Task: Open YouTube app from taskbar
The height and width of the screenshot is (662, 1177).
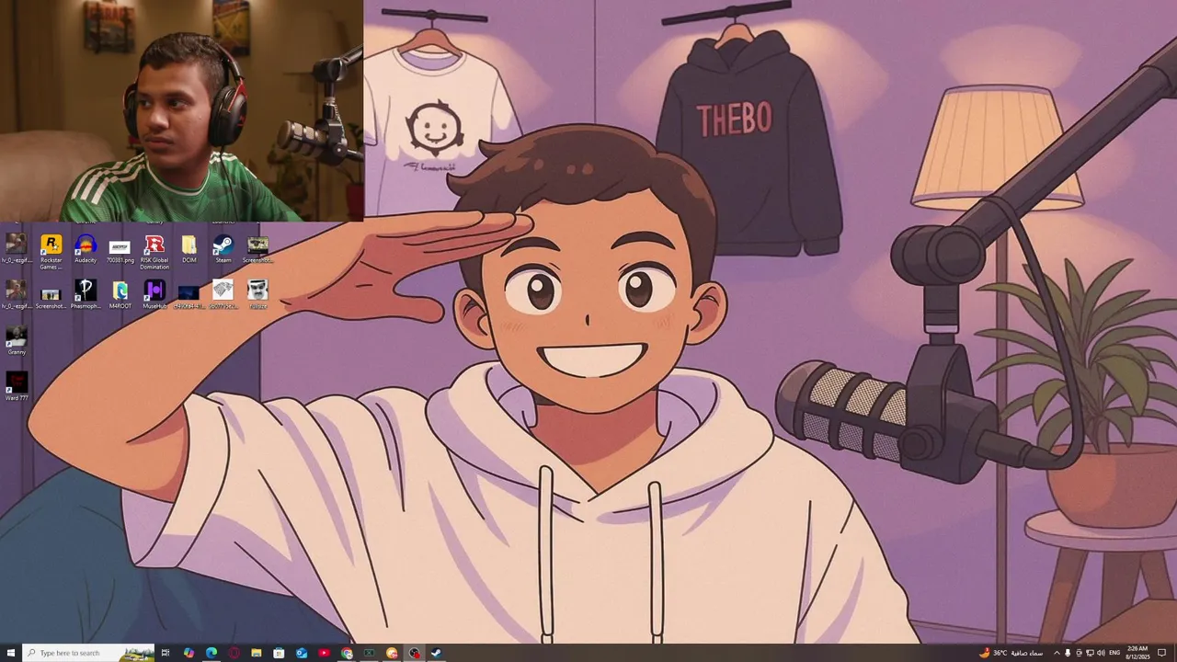Action: [324, 653]
